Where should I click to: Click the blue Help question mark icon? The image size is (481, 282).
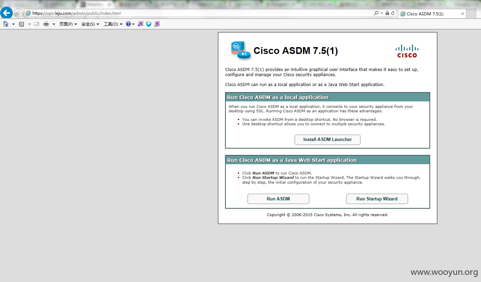click(x=128, y=24)
